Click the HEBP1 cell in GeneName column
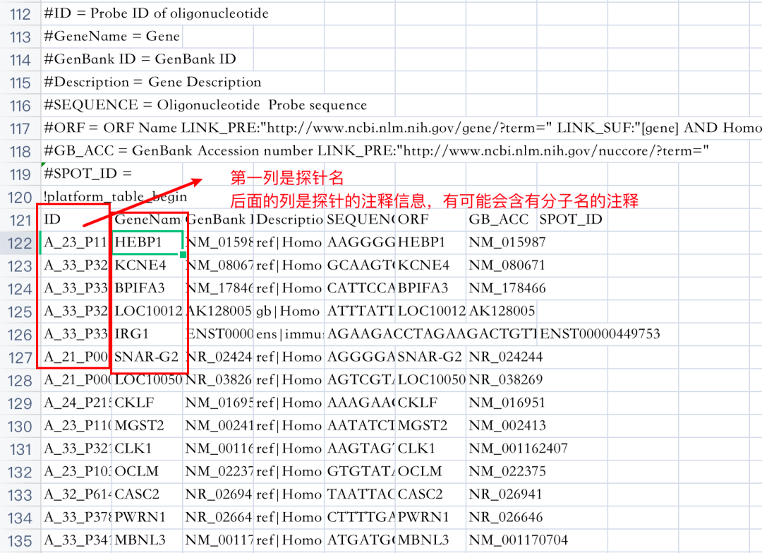762x553 pixels. [147, 243]
